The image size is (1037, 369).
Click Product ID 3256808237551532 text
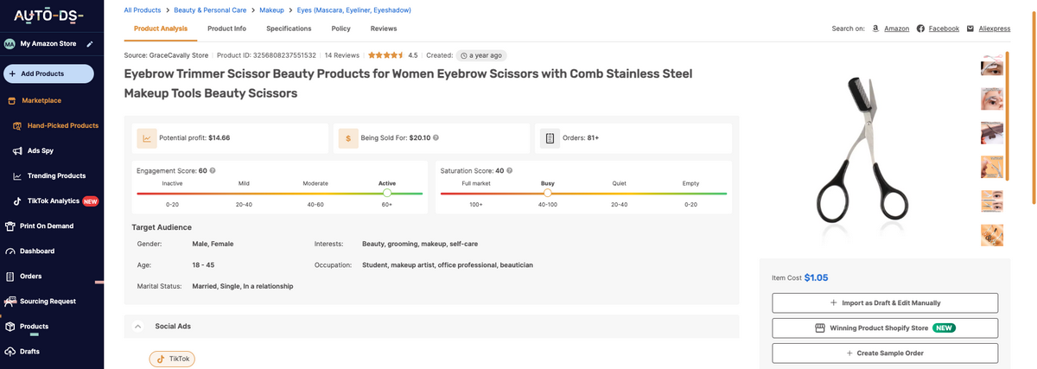pos(266,55)
